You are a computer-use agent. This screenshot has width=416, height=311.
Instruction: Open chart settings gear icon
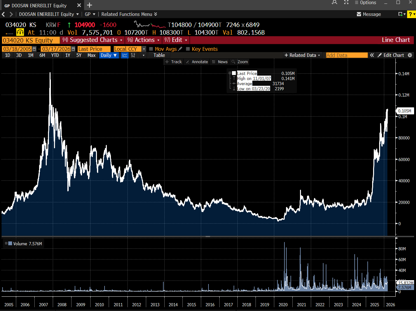point(410,55)
